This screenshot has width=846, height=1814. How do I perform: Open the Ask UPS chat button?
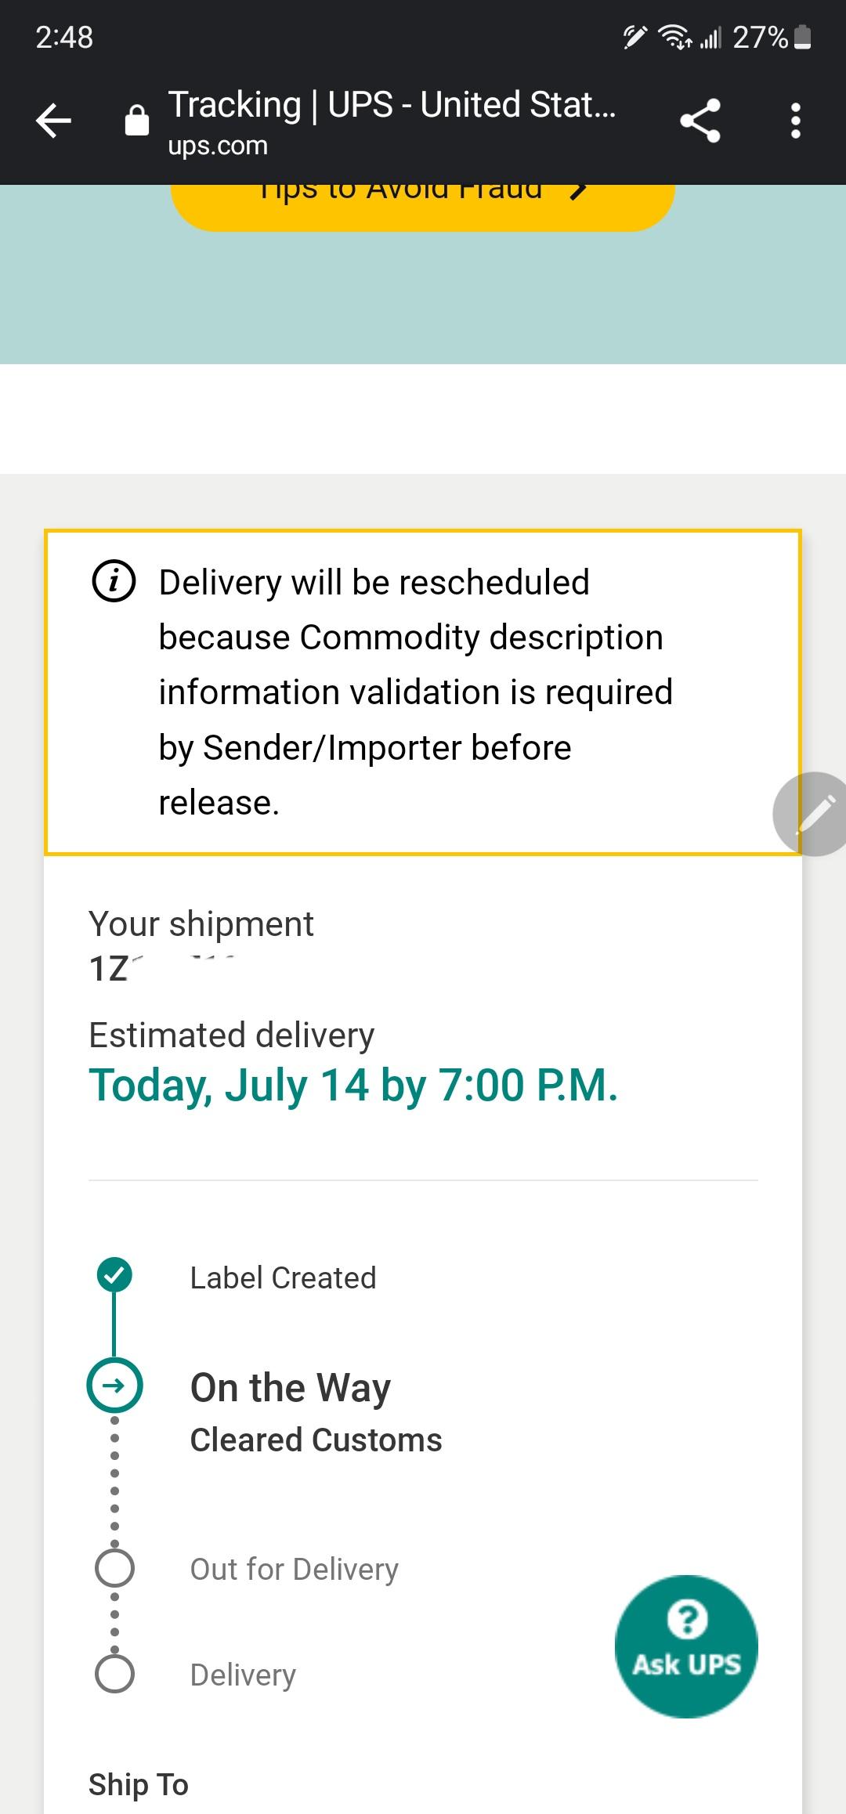686,1646
